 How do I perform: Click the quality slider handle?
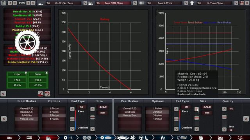pyautogui.click(x=224, y=117)
